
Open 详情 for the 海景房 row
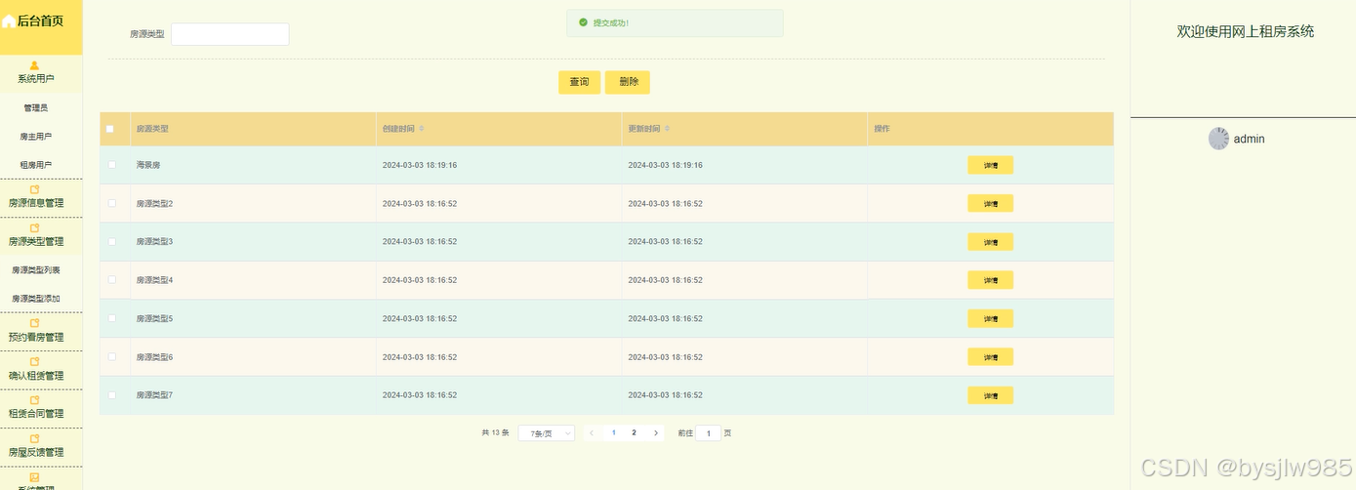pyautogui.click(x=990, y=165)
